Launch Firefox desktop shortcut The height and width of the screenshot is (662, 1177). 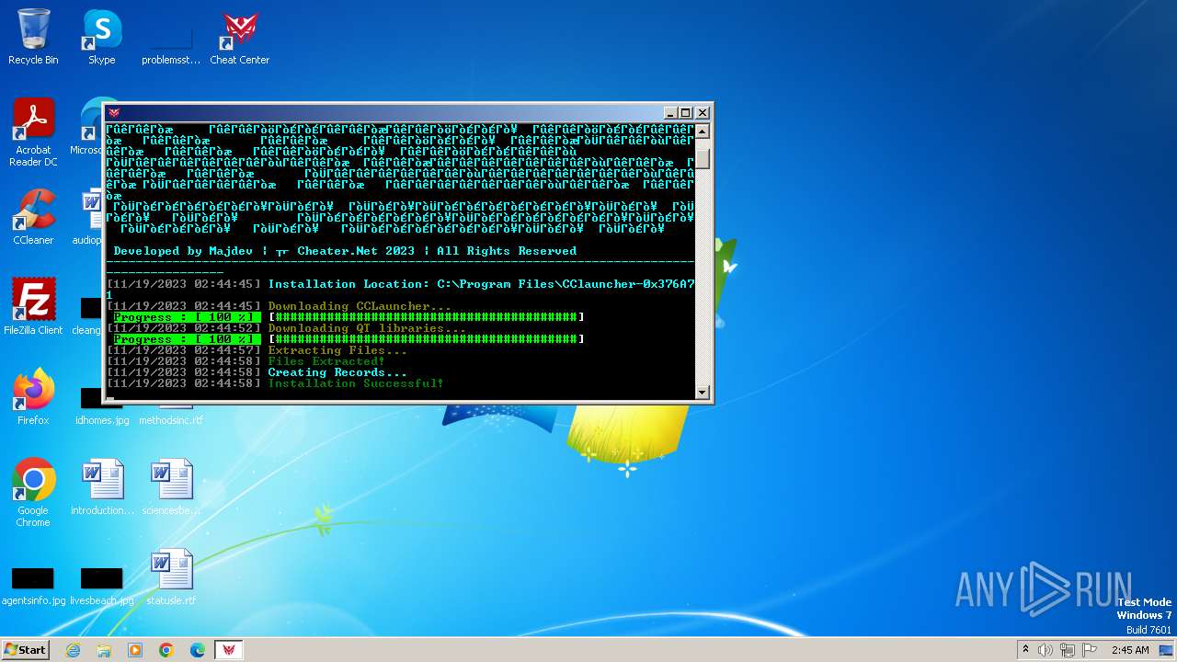[33, 397]
